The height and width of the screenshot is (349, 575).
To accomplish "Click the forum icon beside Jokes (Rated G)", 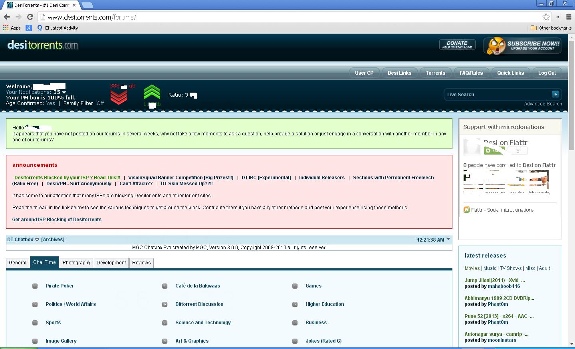I will (295, 341).
